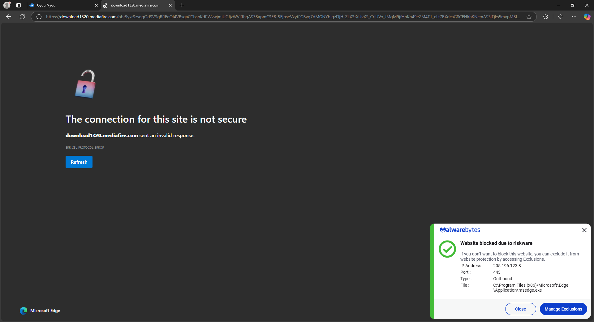Image resolution: width=594 pixels, height=322 pixels.
Task: Open Manage Exclusions in Malwarebytes
Action: pyautogui.click(x=563, y=309)
